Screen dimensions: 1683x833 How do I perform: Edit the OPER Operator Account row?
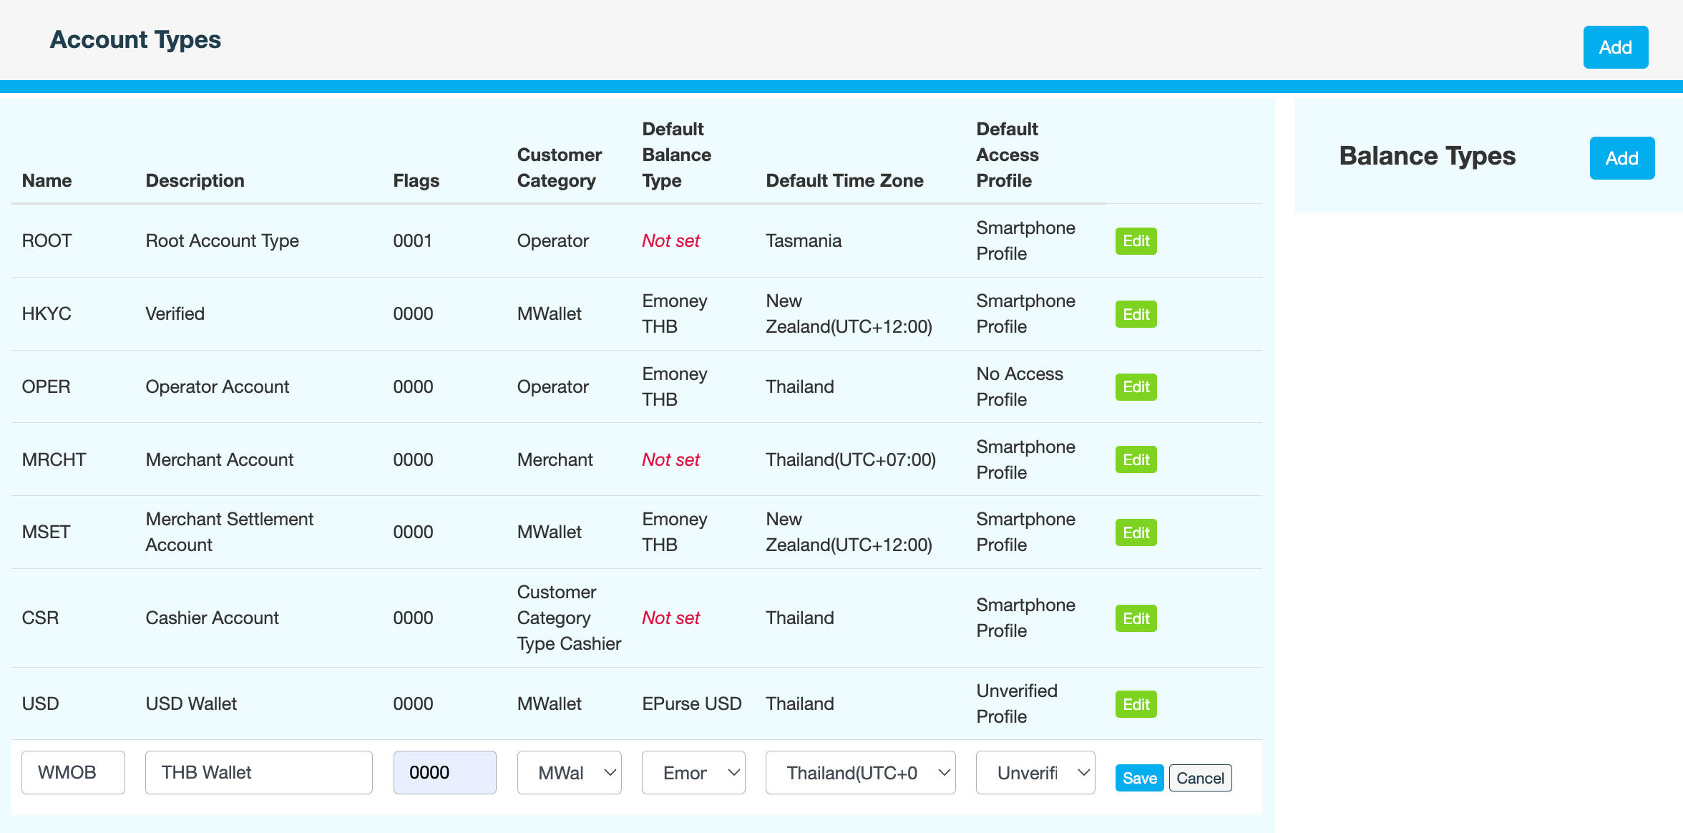pyautogui.click(x=1136, y=387)
